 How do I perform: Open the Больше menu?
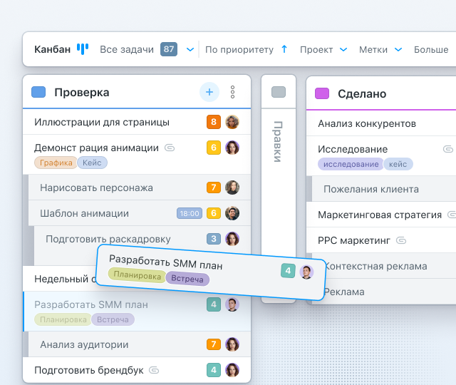[x=431, y=50]
